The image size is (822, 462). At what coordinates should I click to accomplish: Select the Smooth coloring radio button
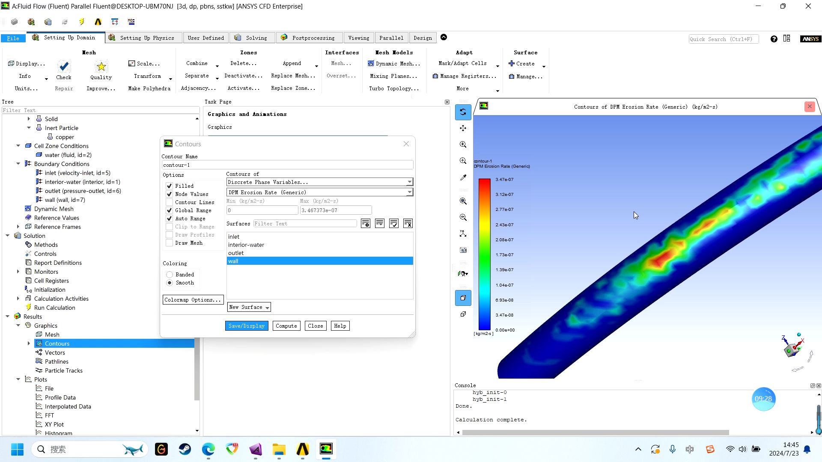[170, 283]
